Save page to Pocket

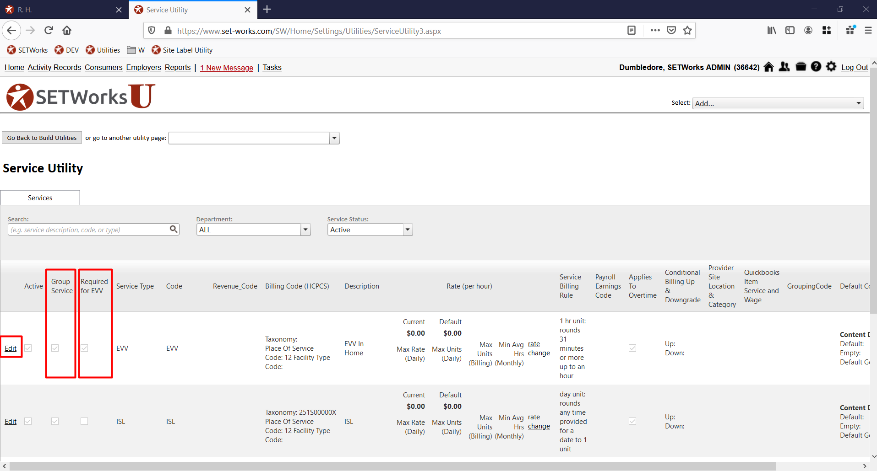(x=671, y=31)
